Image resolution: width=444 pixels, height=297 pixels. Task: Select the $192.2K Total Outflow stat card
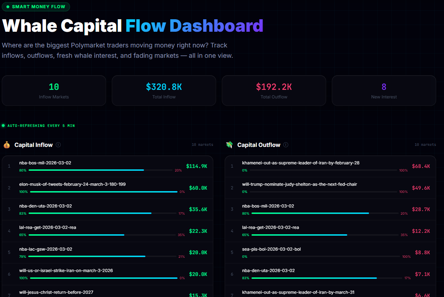[x=274, y=91]
